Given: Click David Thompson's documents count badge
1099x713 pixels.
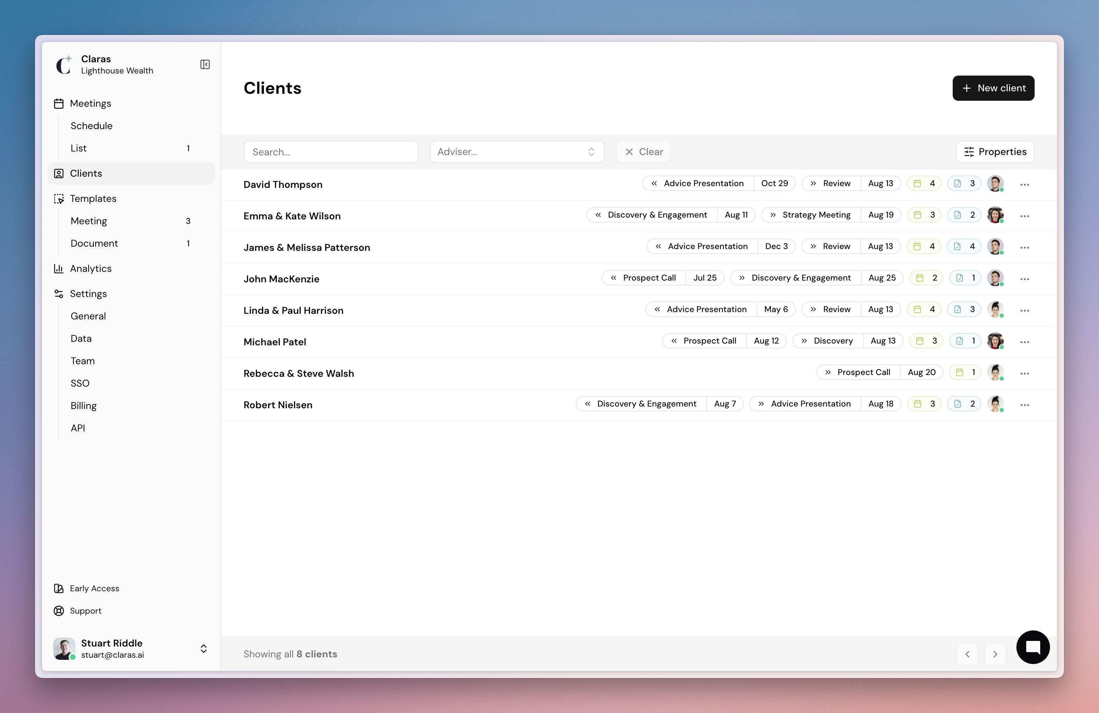Looking at the screenshot, I should [x=964, y=183].
